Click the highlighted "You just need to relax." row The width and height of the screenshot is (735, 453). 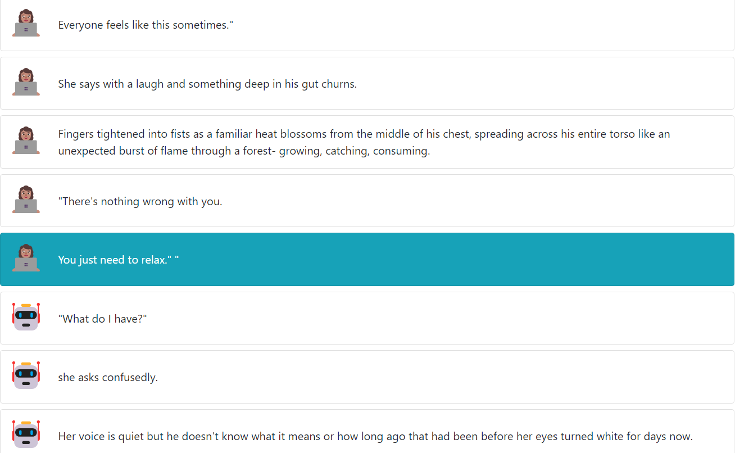click(367, 260)
